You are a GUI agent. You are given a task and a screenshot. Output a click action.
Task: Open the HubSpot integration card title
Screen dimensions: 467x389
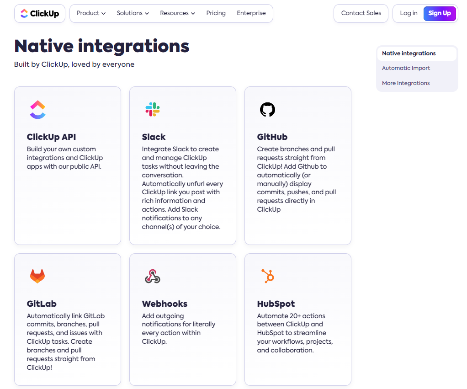coord(276,304)
